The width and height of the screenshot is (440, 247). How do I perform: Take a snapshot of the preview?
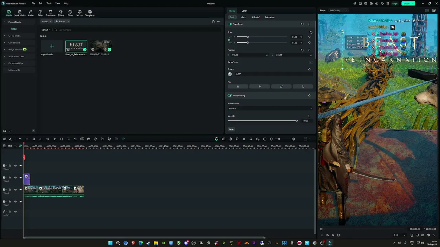[x=423, y=235]
